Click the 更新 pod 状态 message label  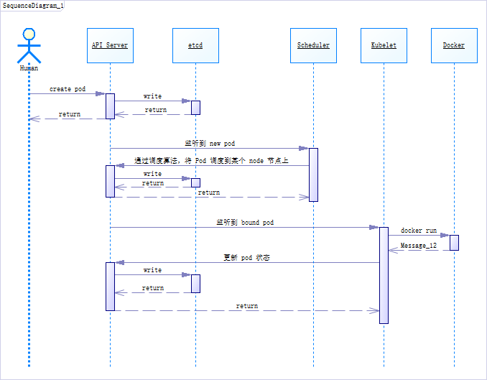[x=246, y=258]
